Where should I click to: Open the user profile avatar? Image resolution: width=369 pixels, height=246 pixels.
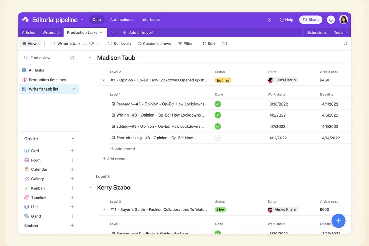[344, 20]
